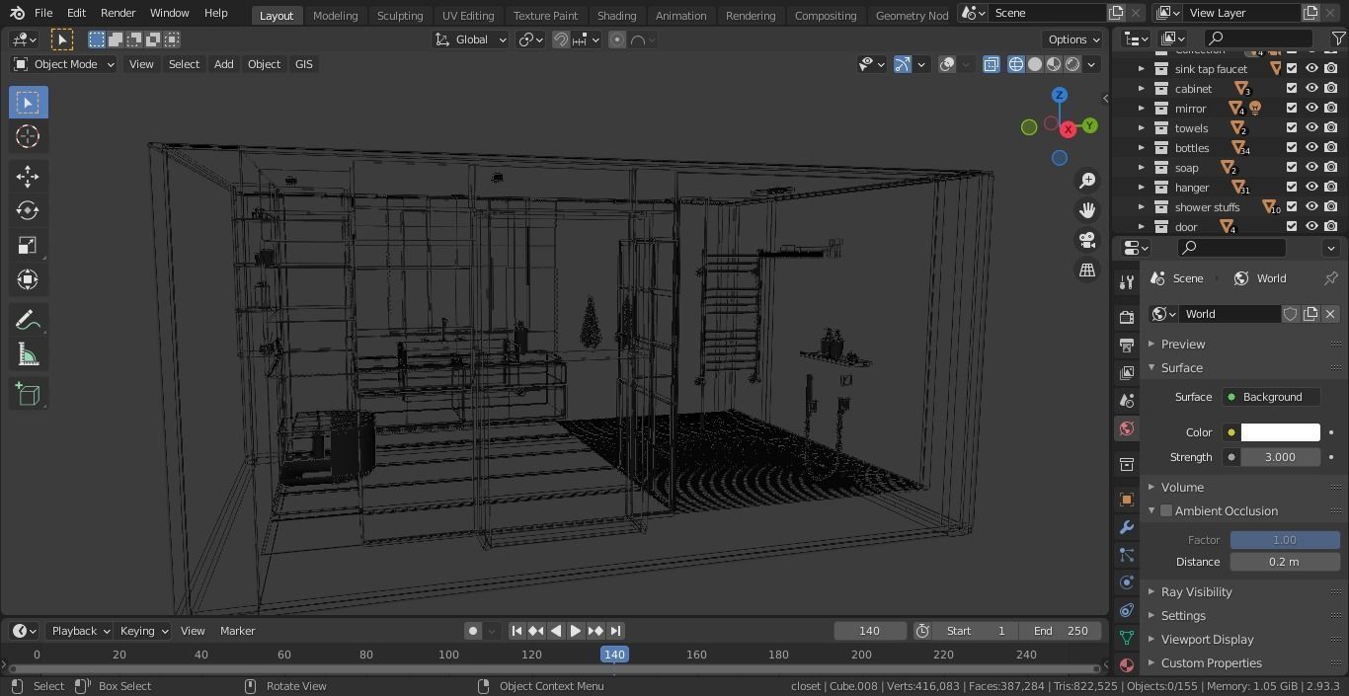1349x696 pixels.
Task: Jump to the last frame
Action: pyautogui.click(x=615, y=631)
